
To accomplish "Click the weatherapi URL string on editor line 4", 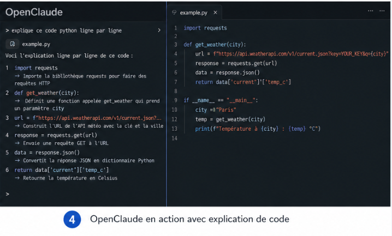I will point(301,53).
